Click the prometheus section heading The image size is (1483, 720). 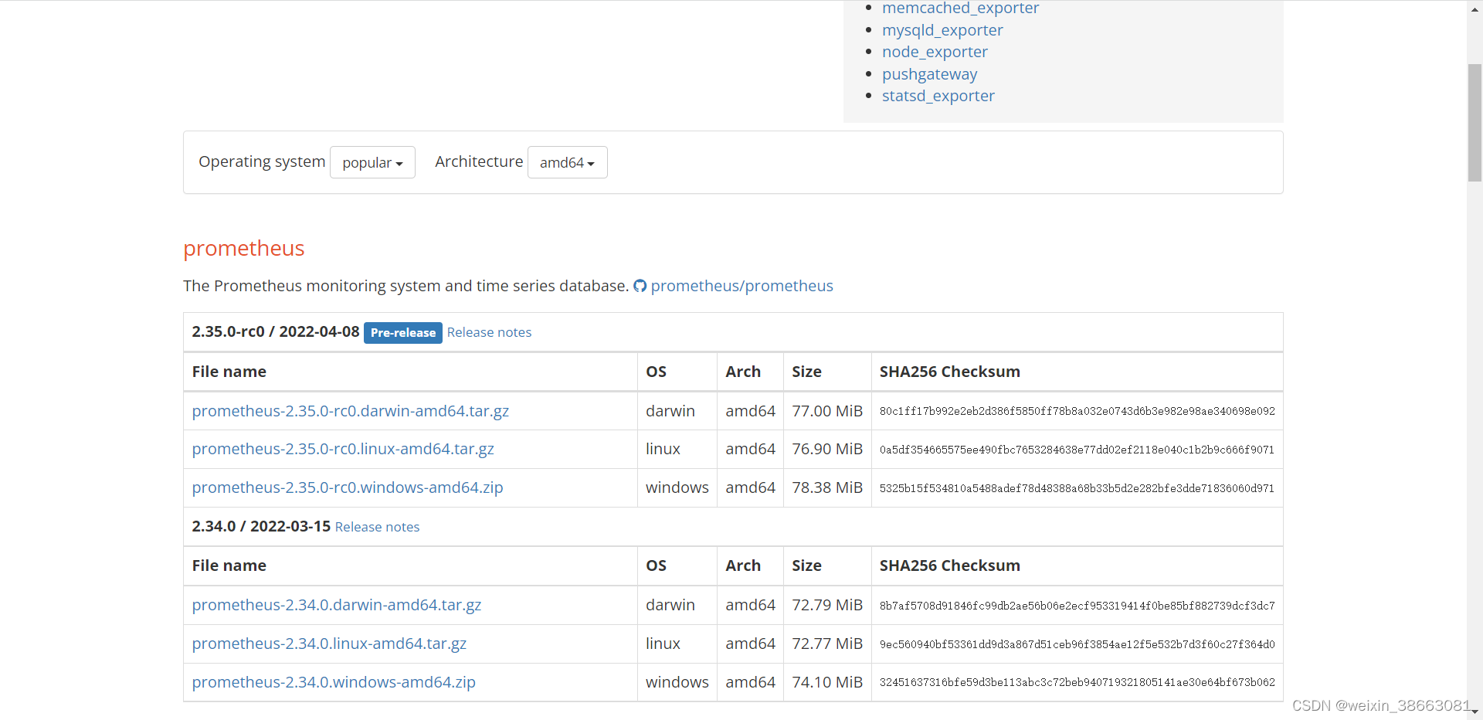coord(244,248)
